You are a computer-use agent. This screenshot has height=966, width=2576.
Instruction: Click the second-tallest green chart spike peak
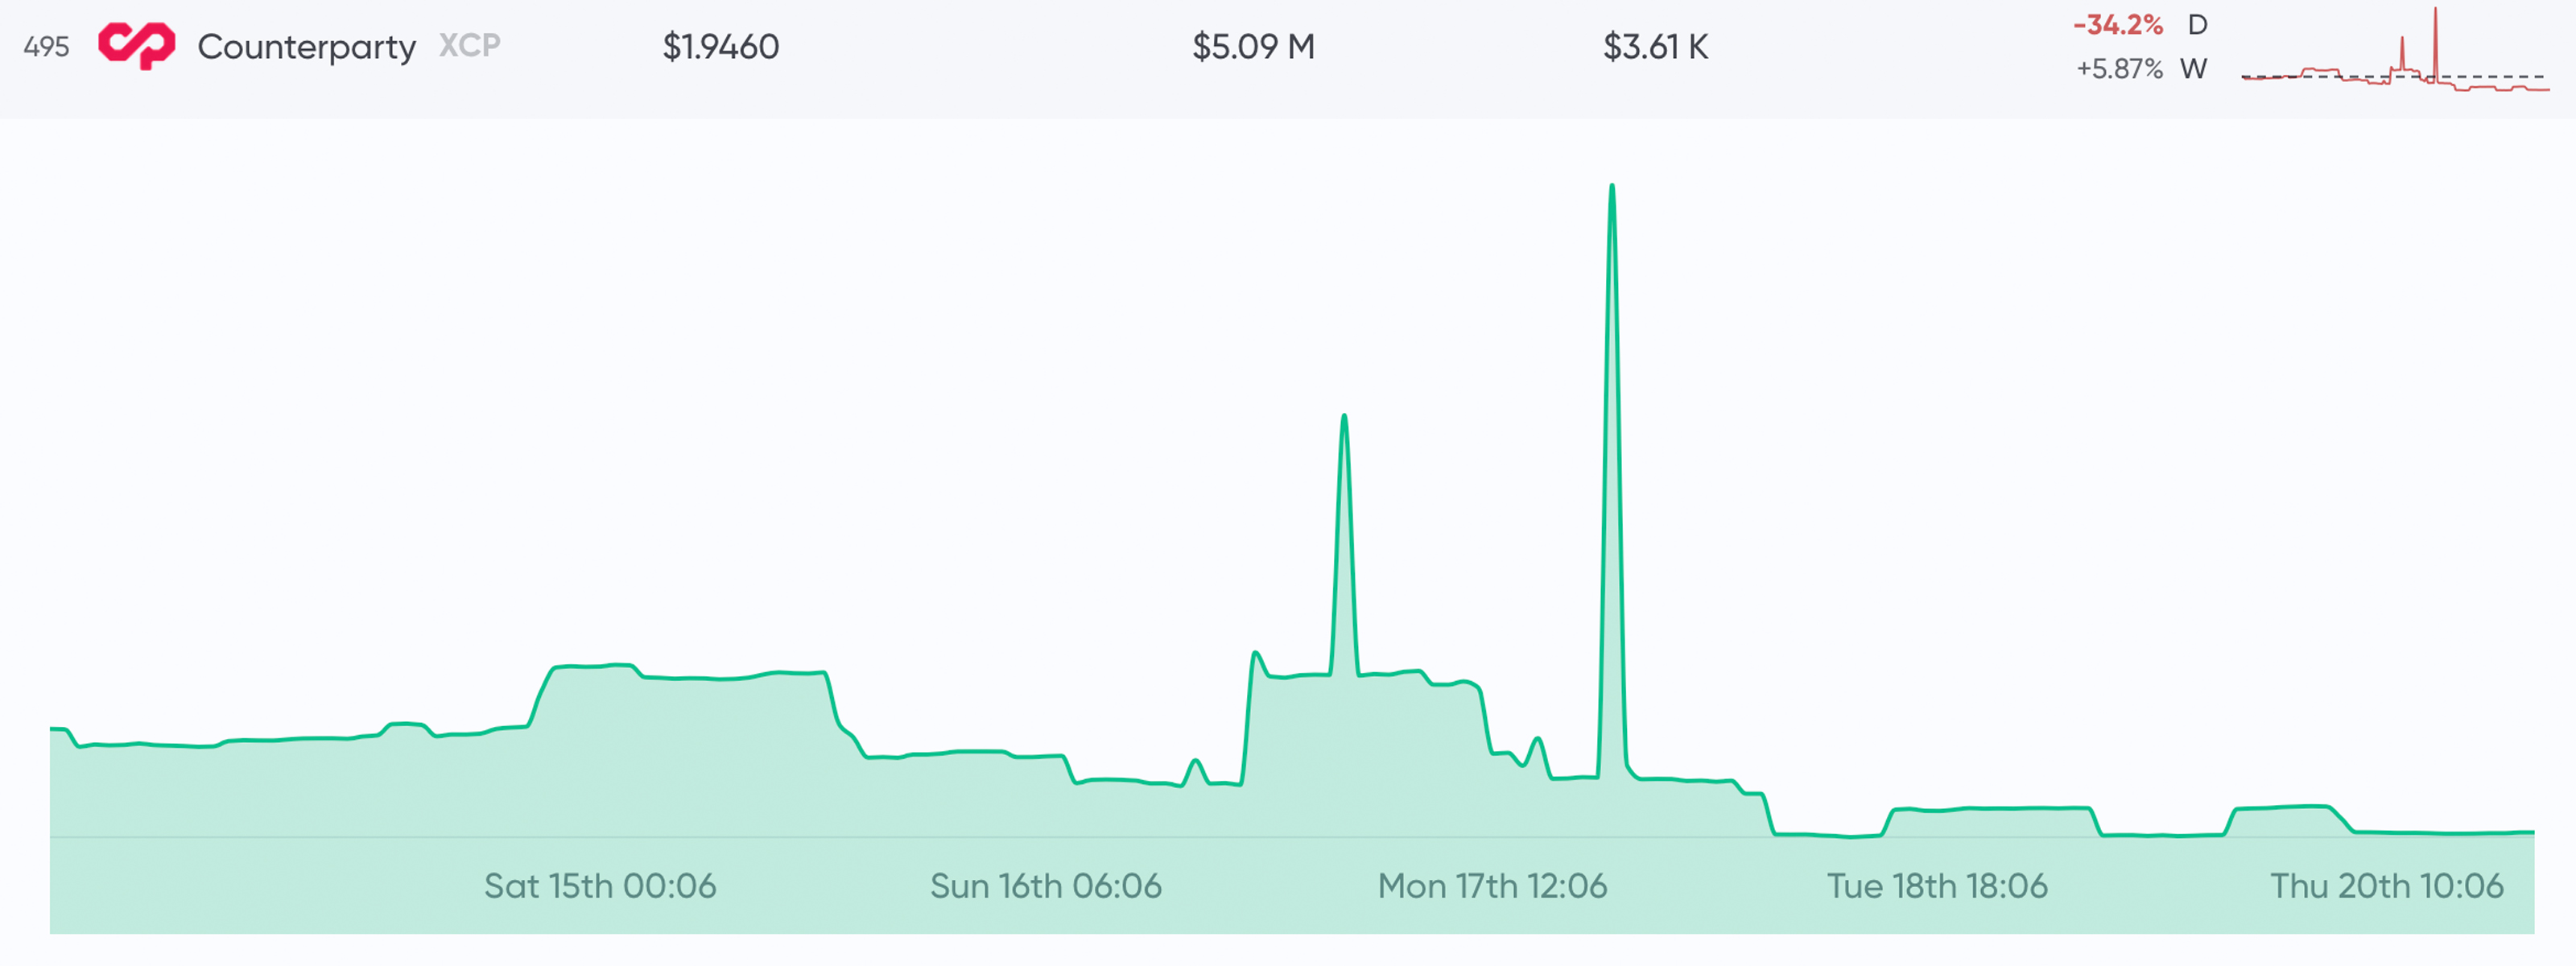pyautogui.click(x=1344, y=417)
